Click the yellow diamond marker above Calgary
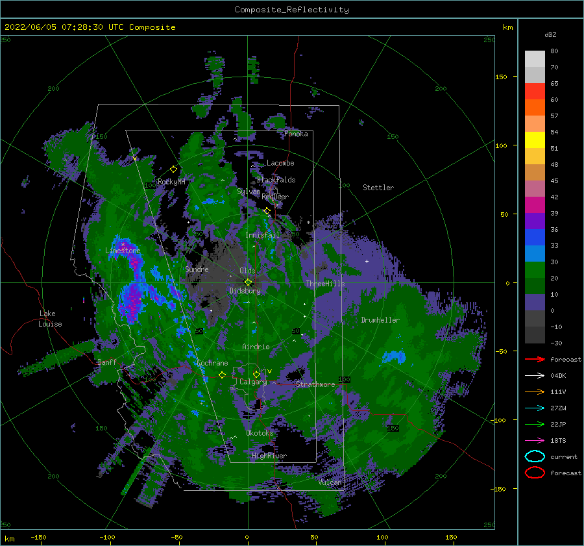Image resolution: width=584 pixels, height=546 pixels. (x=256, y=374)
